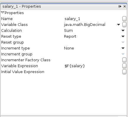Open the Increment type dropdown arrow
128x117 pixels.
point(123,48)
